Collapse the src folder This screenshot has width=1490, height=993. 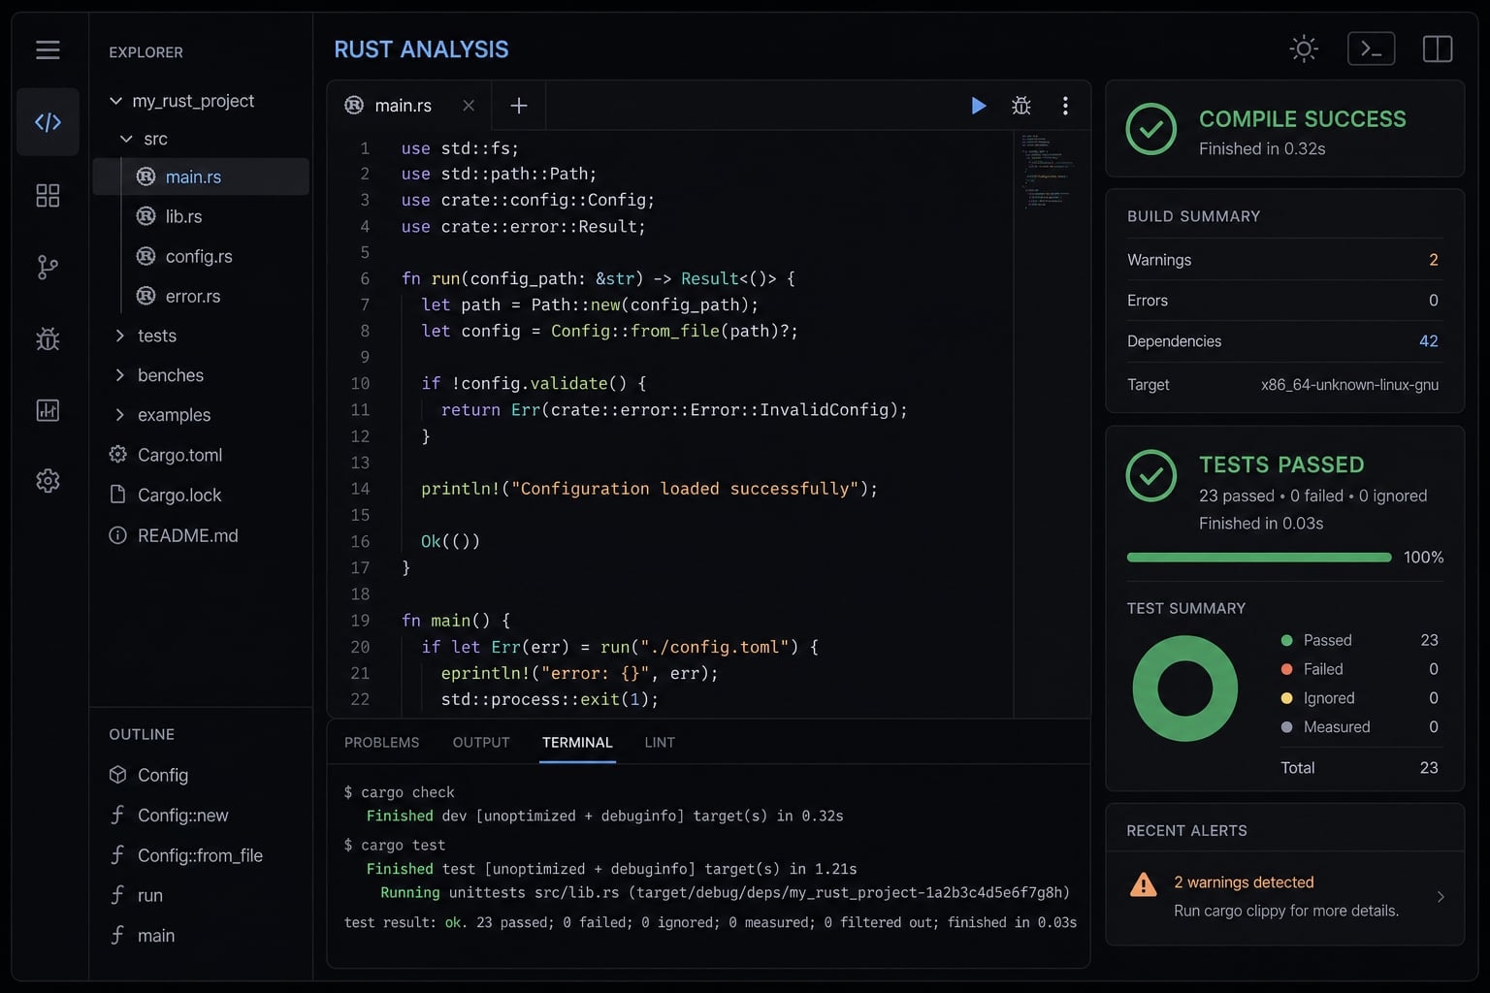[x=126, y=139]
